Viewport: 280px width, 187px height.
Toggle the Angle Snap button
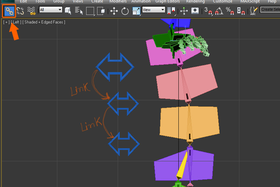pos(219,11)
